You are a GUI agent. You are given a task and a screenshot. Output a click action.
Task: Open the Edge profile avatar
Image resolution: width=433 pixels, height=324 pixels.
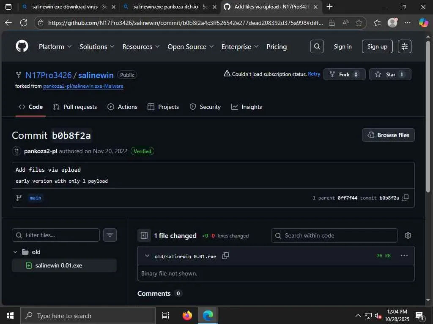point(392,23)
